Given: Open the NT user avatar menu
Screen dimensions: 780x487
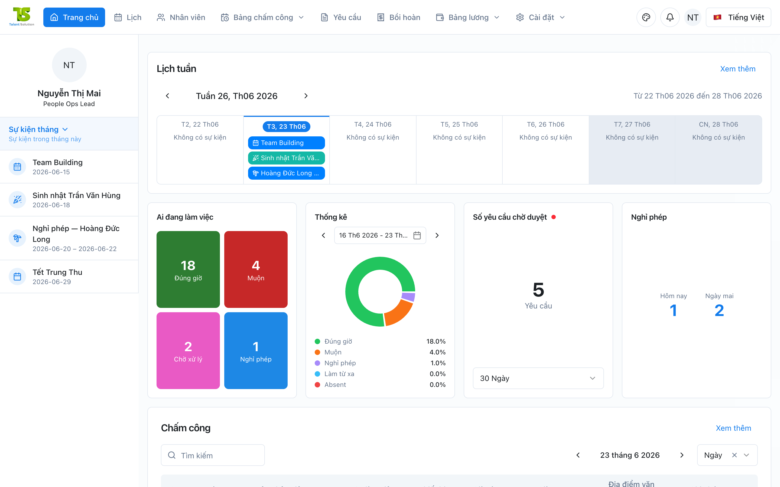Looking at the screenshot, I should coord(693,17).
